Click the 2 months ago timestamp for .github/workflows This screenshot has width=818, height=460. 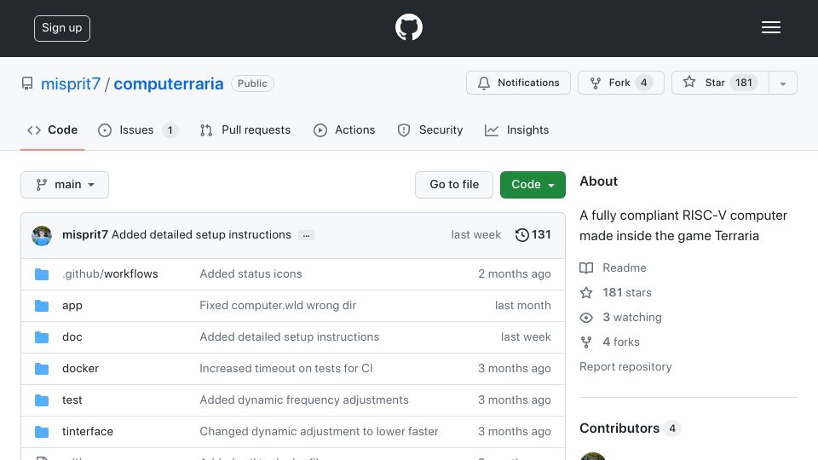pos(515,273)
